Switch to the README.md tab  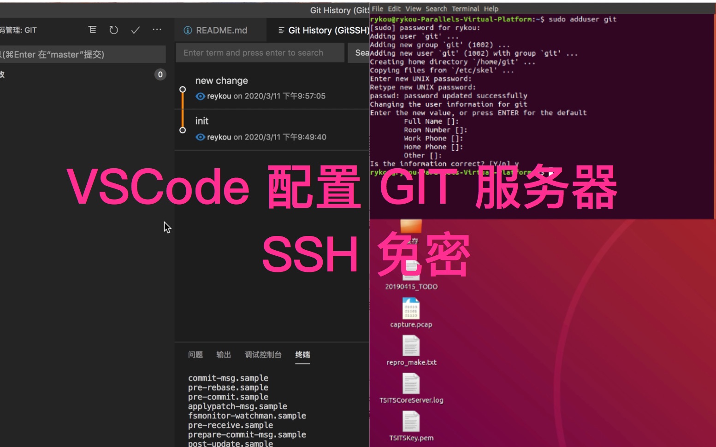point(221,30)
